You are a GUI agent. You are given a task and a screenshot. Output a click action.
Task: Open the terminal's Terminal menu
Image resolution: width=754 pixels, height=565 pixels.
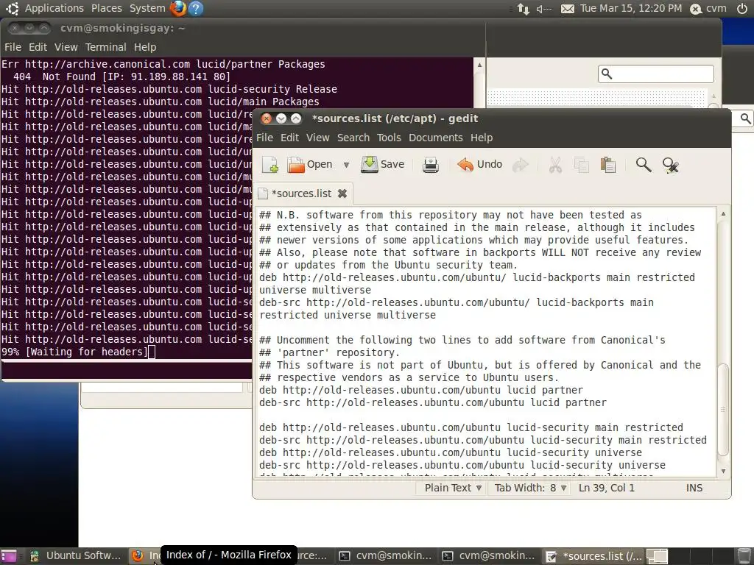point(106,47)
